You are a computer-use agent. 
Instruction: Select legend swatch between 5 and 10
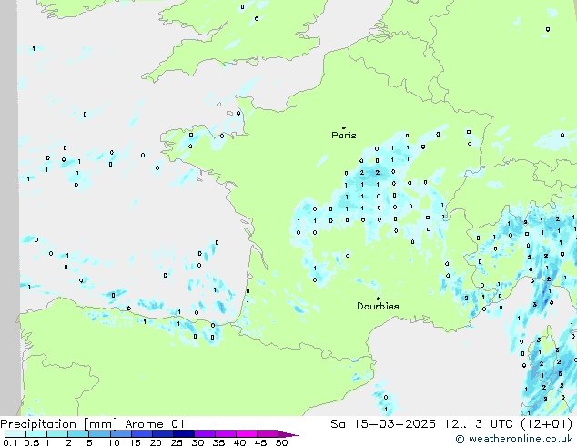(x=99, y=434)
